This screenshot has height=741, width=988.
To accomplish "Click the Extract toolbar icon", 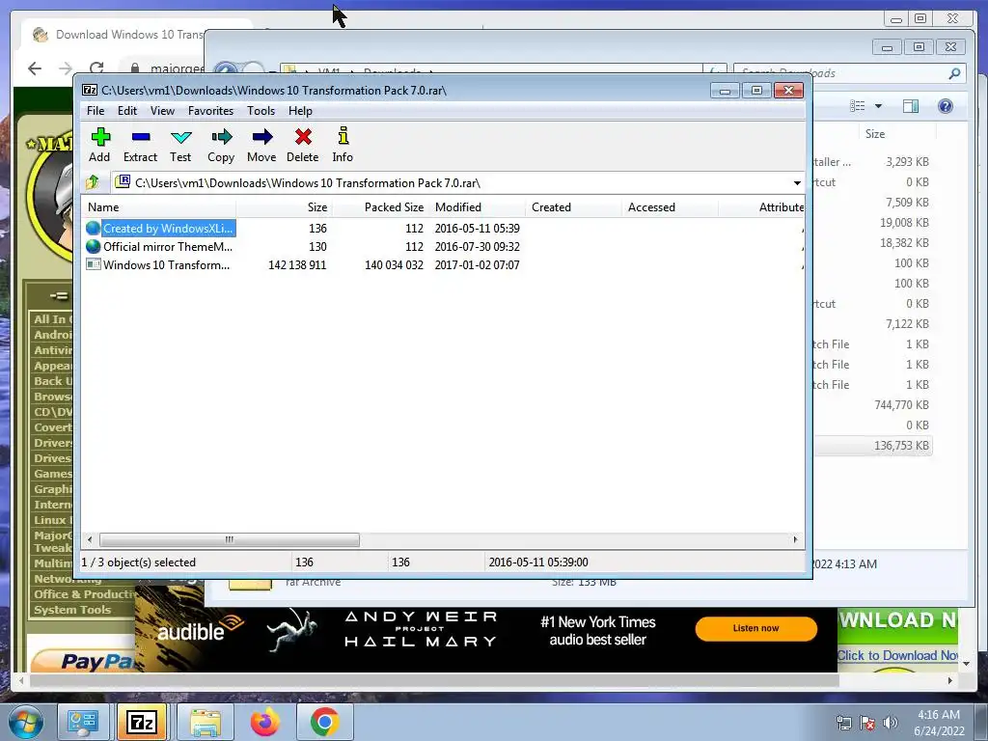I will point(141,137).
